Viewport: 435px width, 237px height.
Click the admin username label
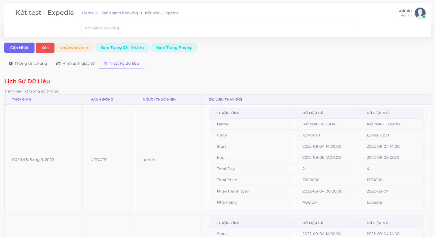pyautogui.click(x=405, y=11)
